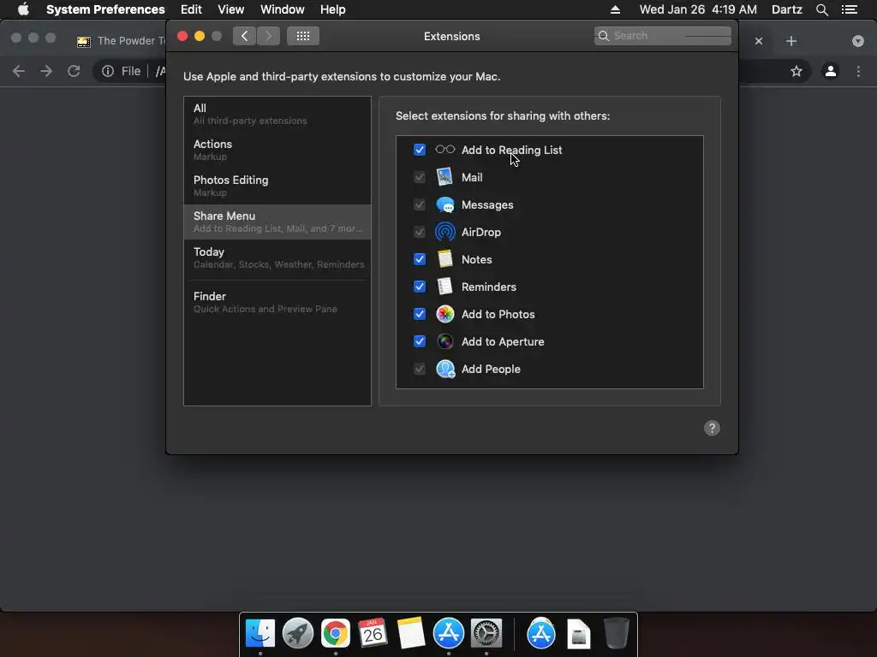Open the Help menu

click(x=333, y=9)
